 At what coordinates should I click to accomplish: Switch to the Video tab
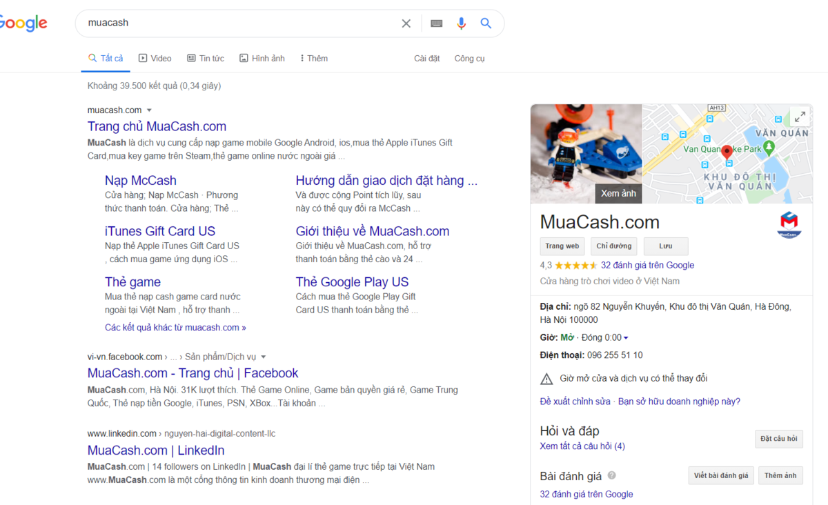tap(155, 59)
